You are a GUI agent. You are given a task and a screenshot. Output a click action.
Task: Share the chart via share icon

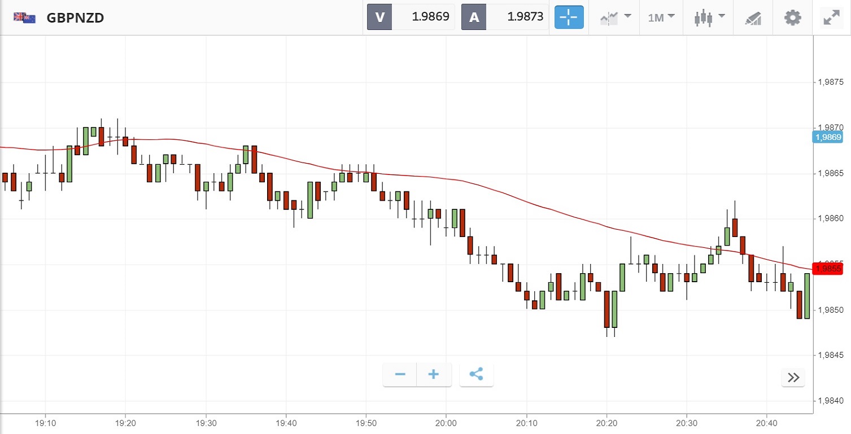pyautogui.click(x=476, y=374)
